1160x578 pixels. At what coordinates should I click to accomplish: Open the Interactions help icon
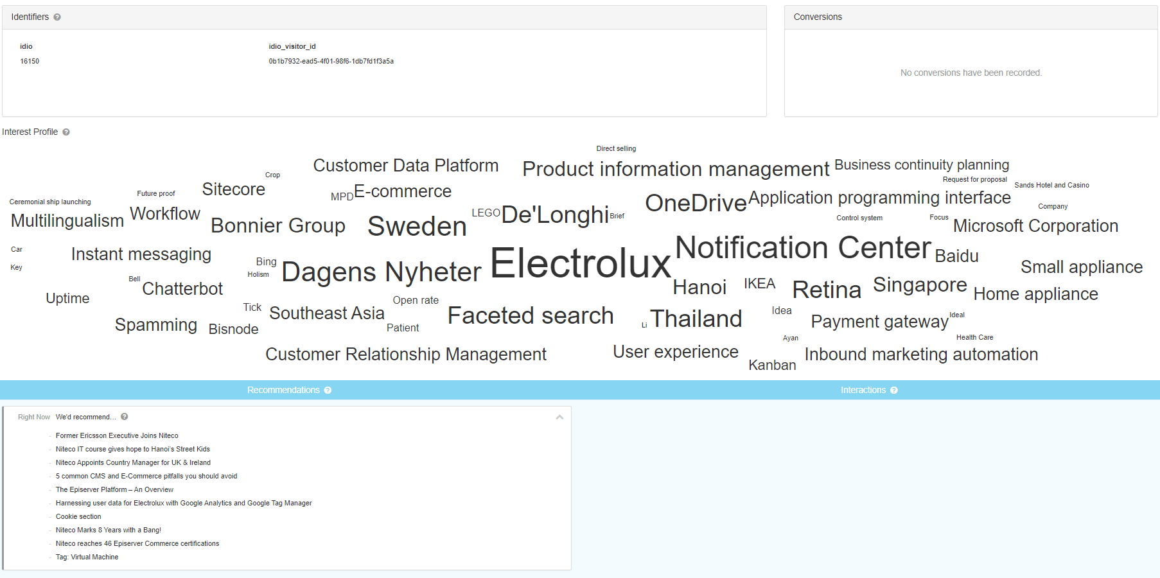(x=894, y=390)
